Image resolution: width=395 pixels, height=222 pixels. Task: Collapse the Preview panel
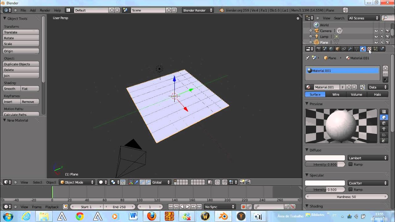click(307, 104)
